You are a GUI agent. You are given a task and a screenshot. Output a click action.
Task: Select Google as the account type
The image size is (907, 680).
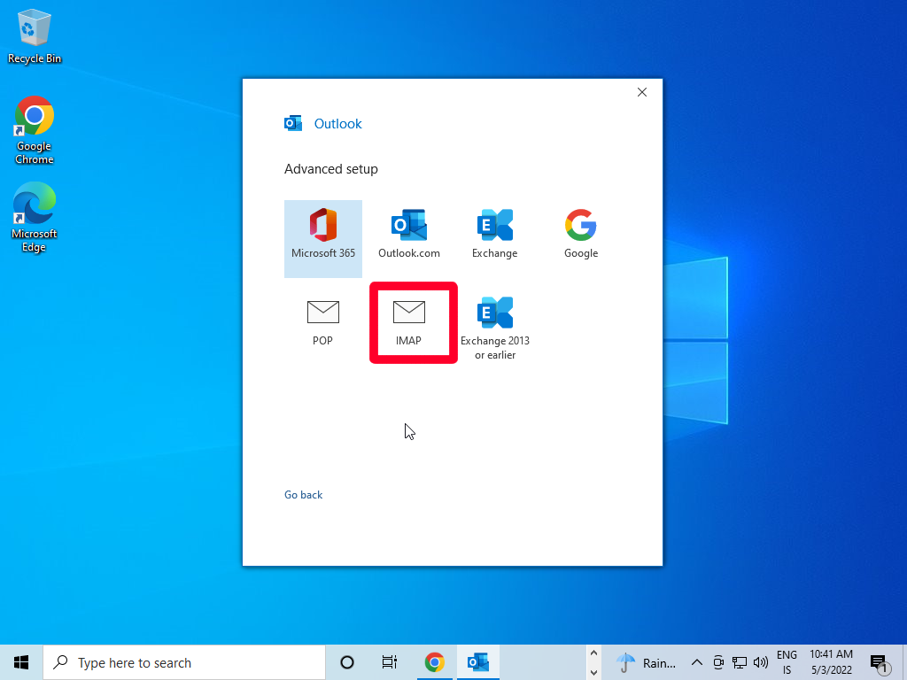(581, 236)
